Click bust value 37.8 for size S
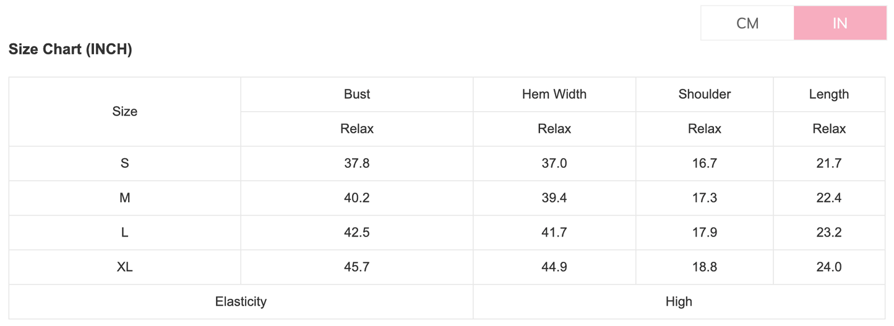The width and height of the screenshot is (894, 326). tap(356, 164)
